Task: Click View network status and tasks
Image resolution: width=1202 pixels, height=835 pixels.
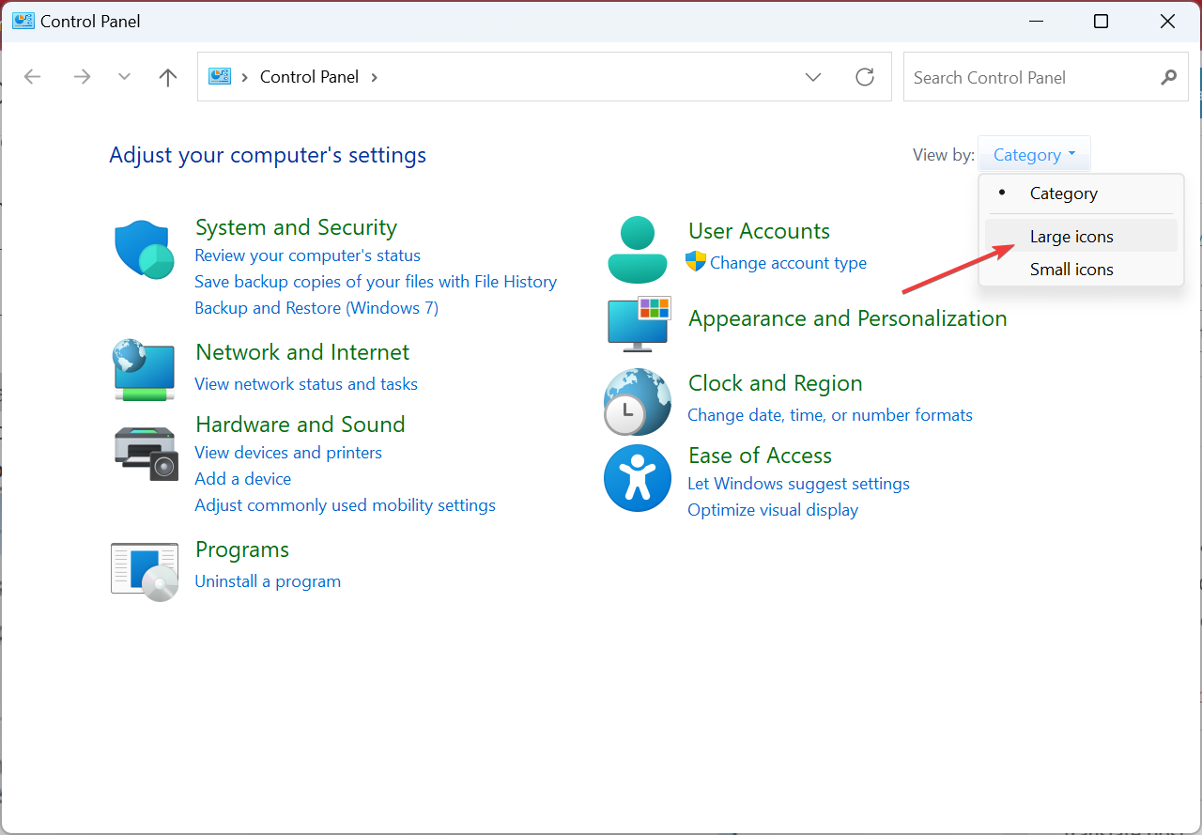Action: pos(306,384)
